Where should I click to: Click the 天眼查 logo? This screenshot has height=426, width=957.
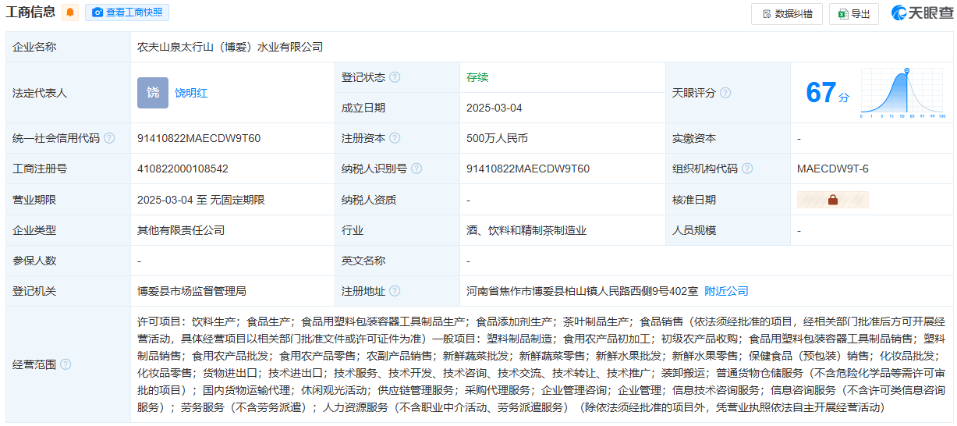click(x=921, y=13)
